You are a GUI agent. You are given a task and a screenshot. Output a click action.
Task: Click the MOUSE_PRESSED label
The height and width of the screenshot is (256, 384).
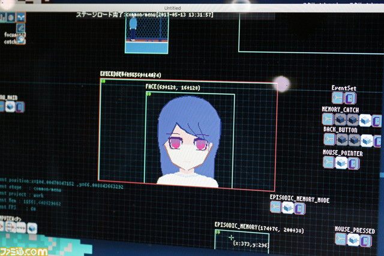point(355,230)
